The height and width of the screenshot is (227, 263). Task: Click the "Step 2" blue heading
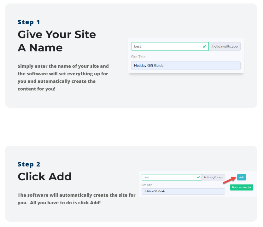click(x=29, y=164)
